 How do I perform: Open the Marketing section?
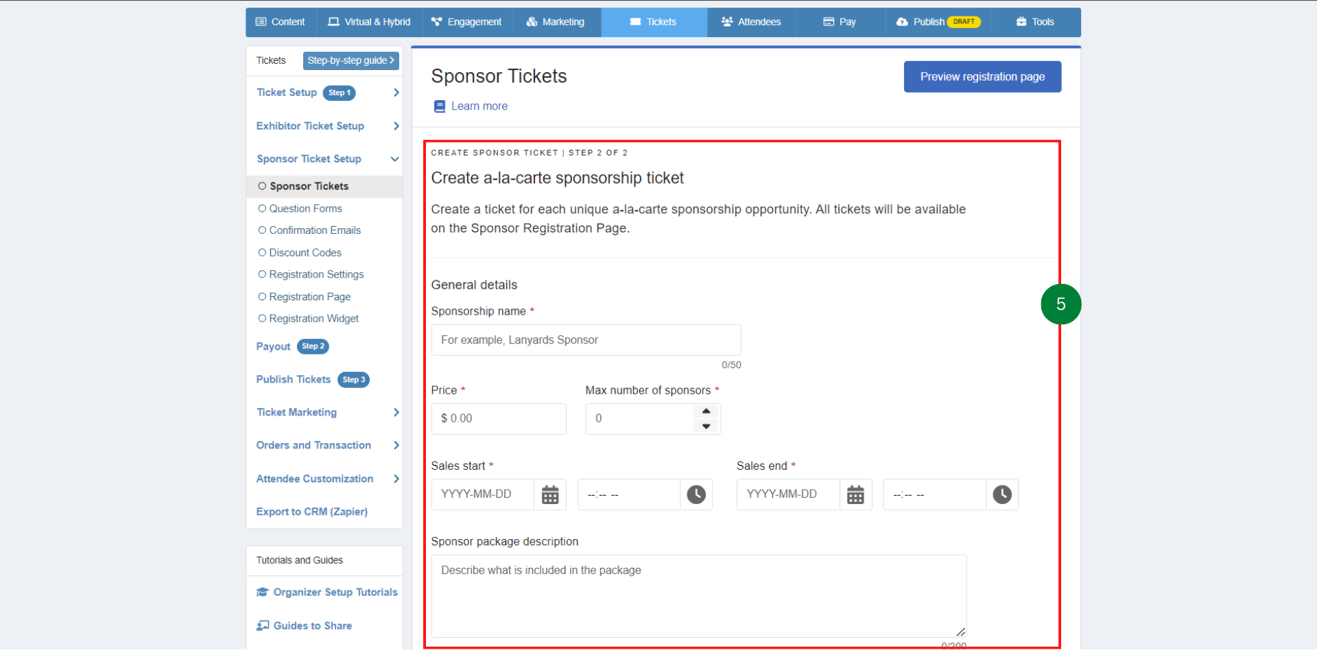coord(532,21)
